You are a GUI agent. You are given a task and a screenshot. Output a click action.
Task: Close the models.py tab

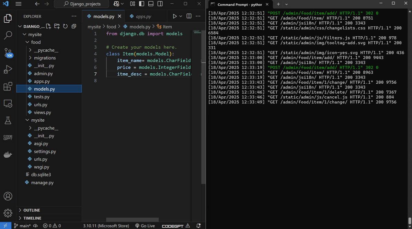[119, 16]
